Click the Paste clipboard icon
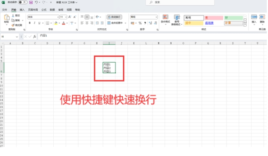 click(x=7, y=17)
